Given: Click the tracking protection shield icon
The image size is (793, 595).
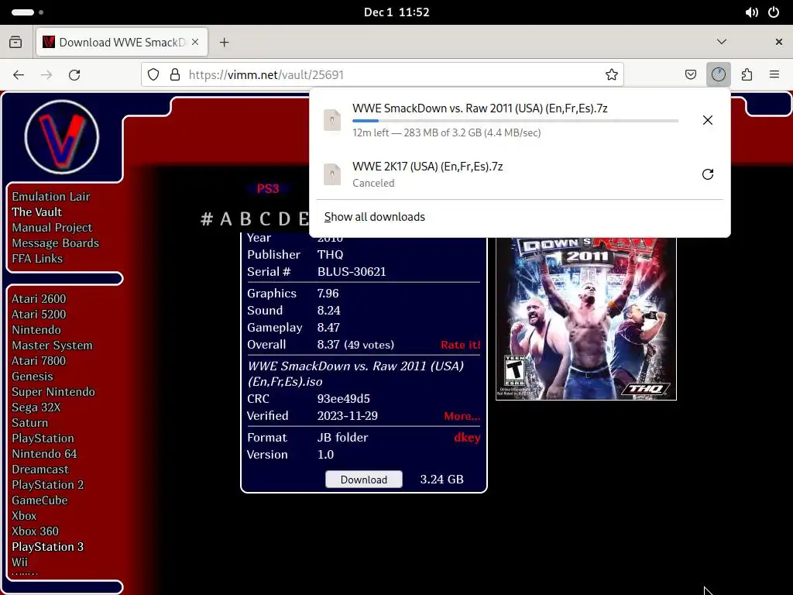Looking at the screenshot, I should (153, 75).
